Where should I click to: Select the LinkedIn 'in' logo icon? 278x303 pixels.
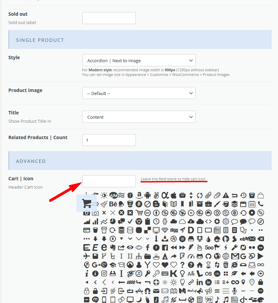pos(200,282)
